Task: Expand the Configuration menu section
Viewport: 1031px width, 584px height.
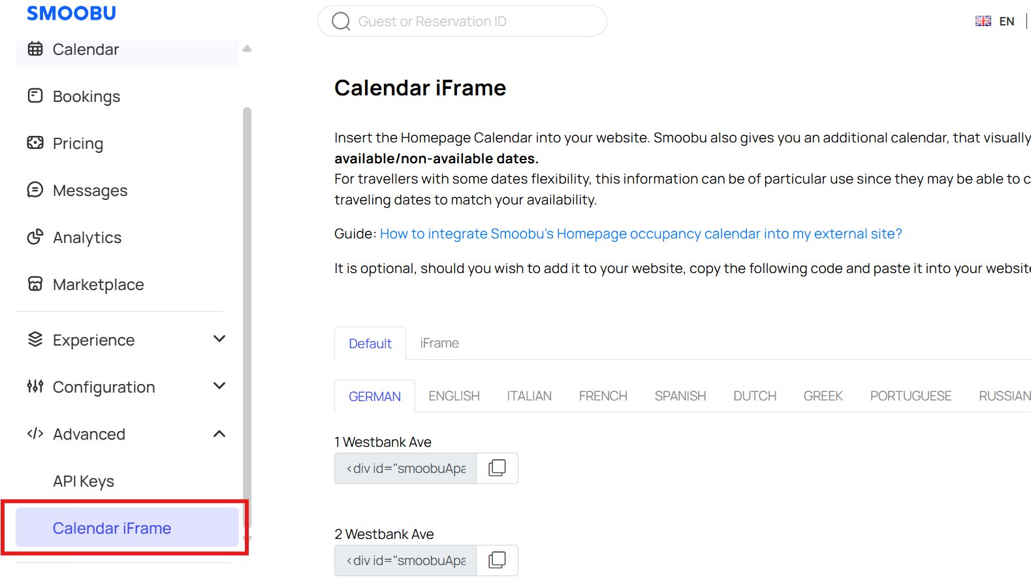Action: tap(219, 386)
